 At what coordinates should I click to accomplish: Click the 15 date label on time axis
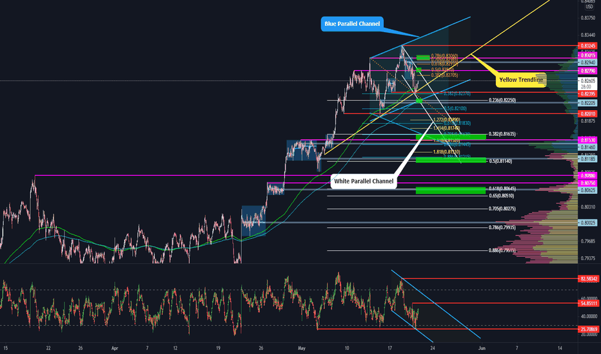tap(5, 348)
